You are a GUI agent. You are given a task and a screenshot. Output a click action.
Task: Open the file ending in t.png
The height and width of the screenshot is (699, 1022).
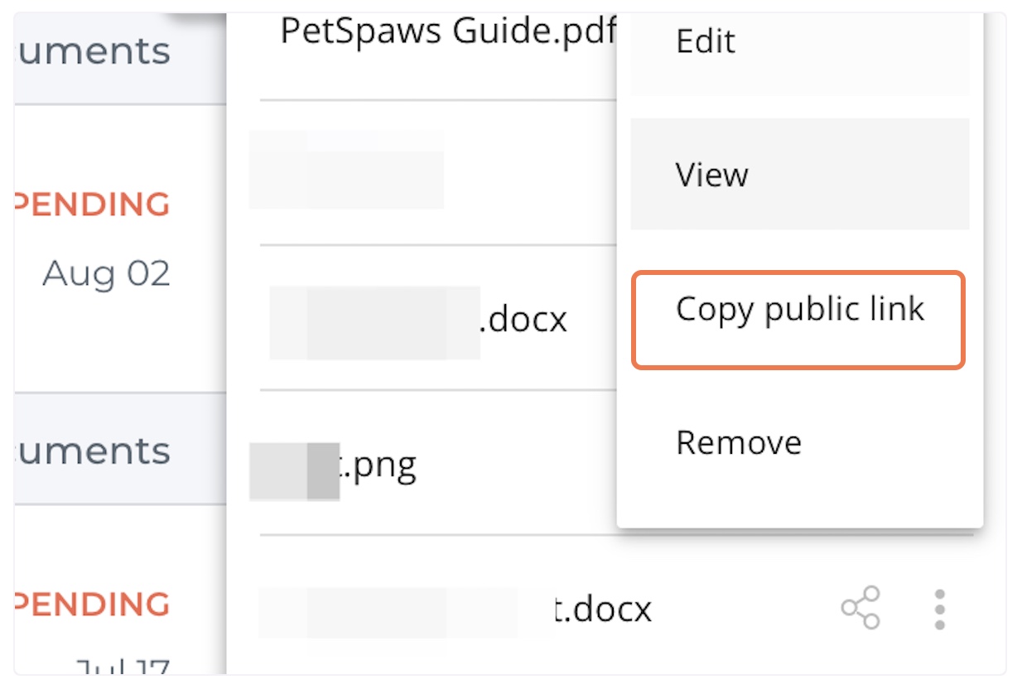333,467
